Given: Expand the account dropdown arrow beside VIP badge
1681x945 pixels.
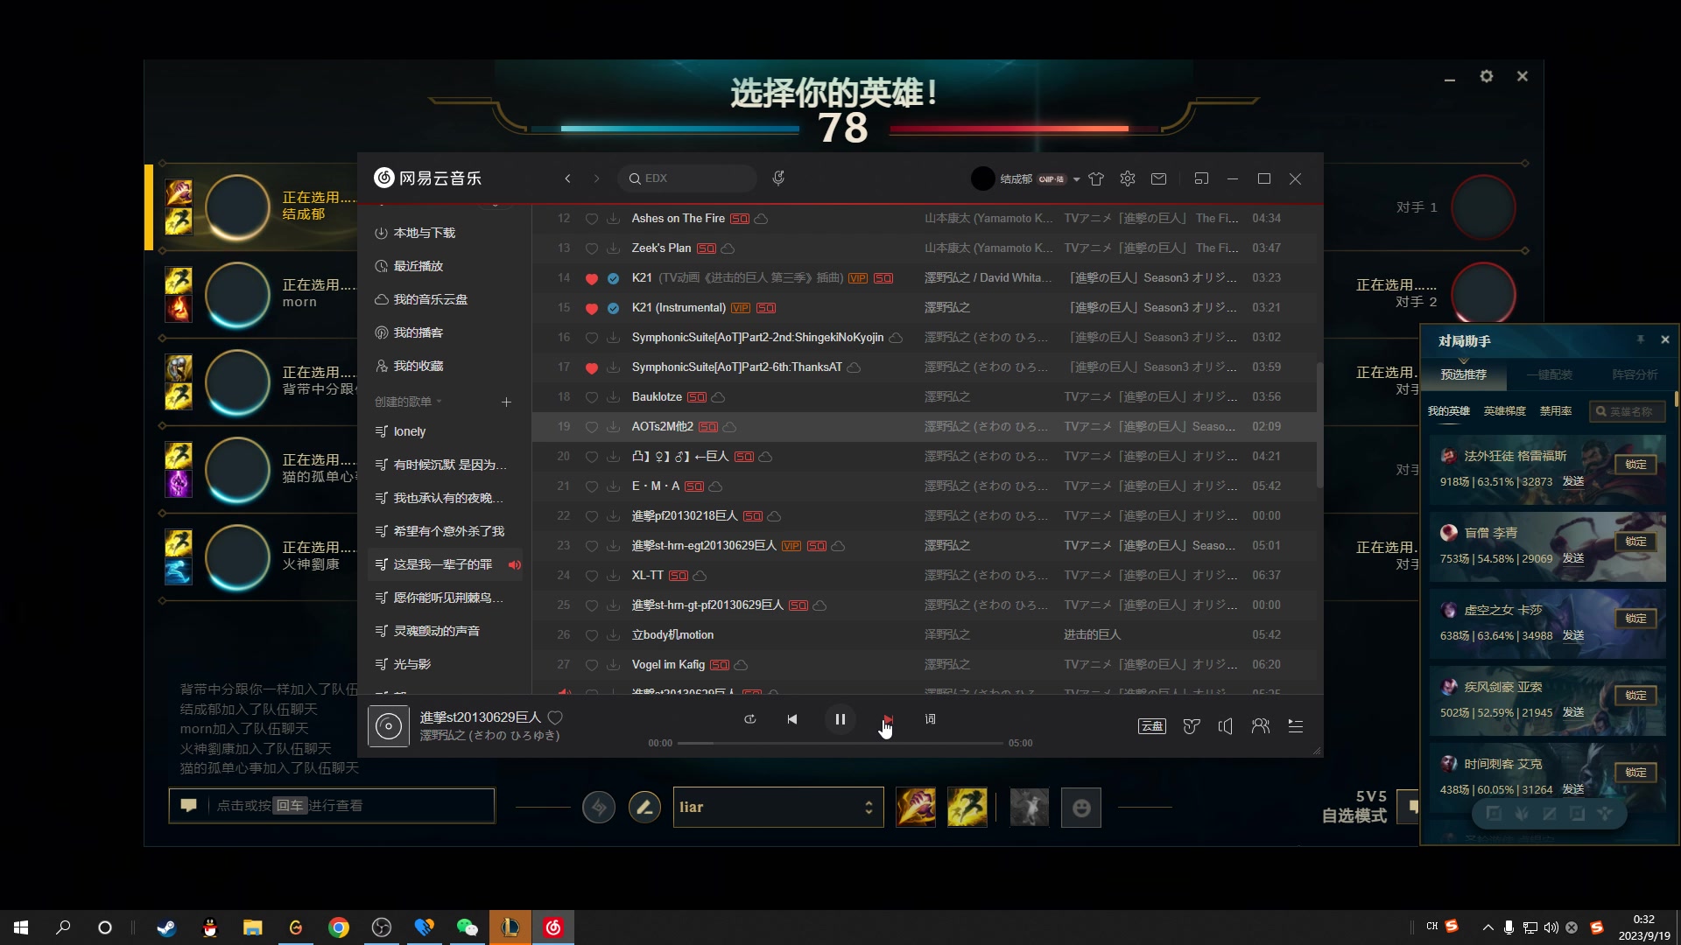Looking at the screenshot, I should click(x=1076, y=179).
